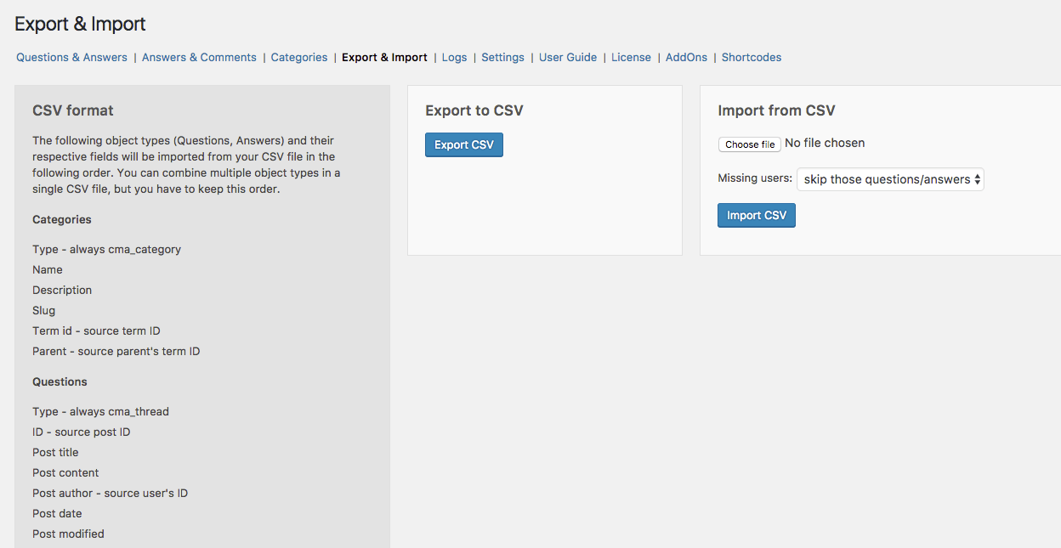Click the 'CSV format' panel heading
The image size is (1061, 548).
tap(73, 110)
